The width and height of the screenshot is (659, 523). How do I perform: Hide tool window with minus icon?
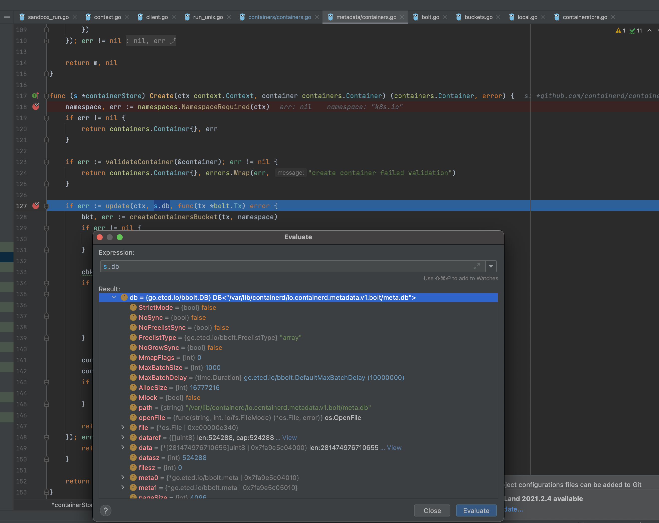point(7,17)
